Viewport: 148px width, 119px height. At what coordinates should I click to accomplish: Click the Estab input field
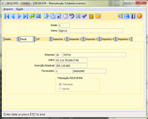coord(64,25)
